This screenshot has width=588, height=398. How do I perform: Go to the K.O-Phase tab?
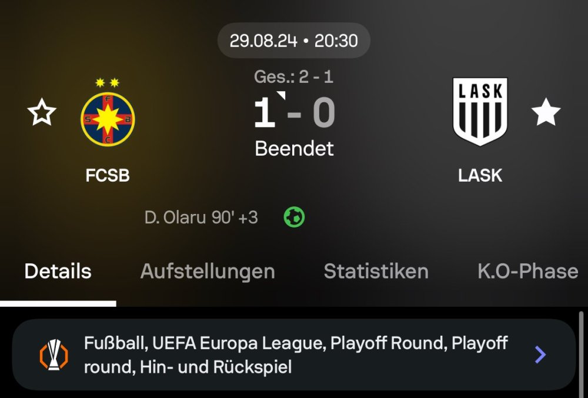coord(527,272)
